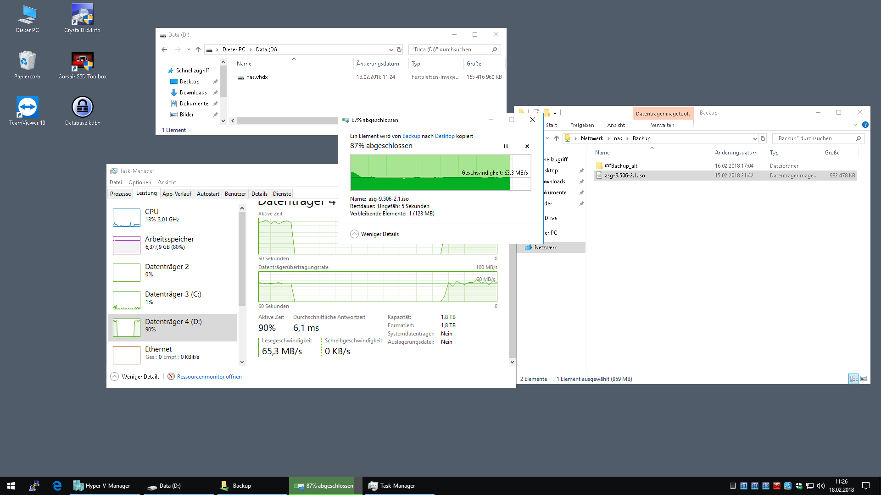The height and width of the screenshot is (495, 881).
Task: Click Edge icon in taskbar
Action: (x=57, y=486)
